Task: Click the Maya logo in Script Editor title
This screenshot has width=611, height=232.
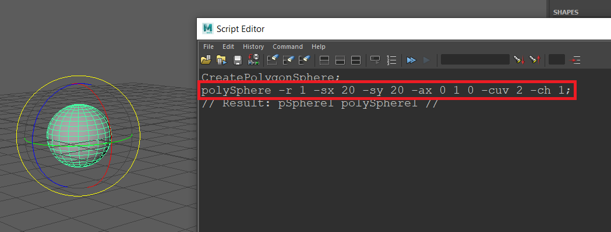Action: [208, 29]
